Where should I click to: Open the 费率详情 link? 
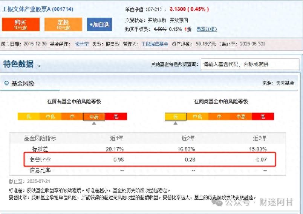point(207,29)
